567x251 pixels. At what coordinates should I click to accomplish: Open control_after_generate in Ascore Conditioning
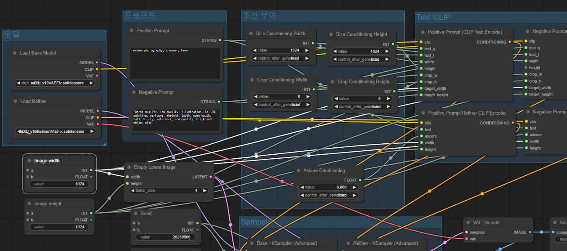[328, 195]
